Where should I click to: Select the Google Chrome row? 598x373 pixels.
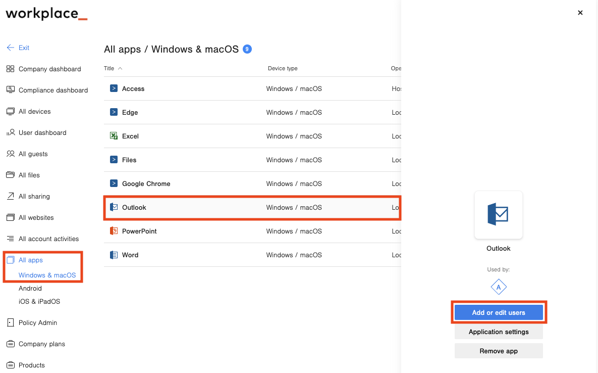click(252, 183)
